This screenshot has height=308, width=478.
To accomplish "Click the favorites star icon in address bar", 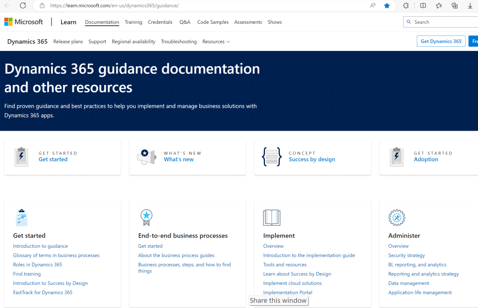I will click(x=387, y=6).
